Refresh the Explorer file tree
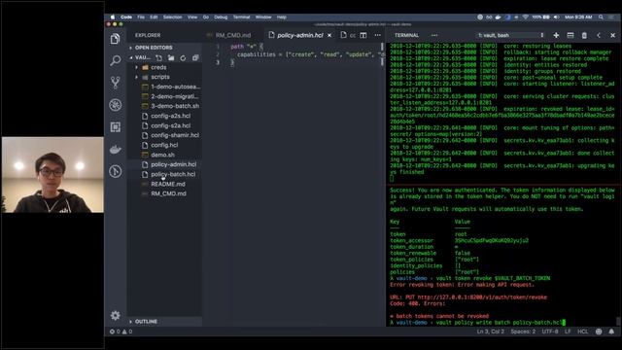 [183, 58]
